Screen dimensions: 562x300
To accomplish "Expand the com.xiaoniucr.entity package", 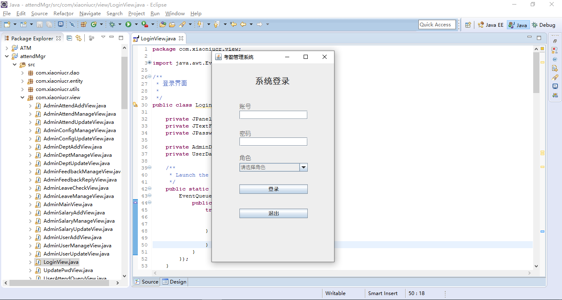I will coord(23,81).
